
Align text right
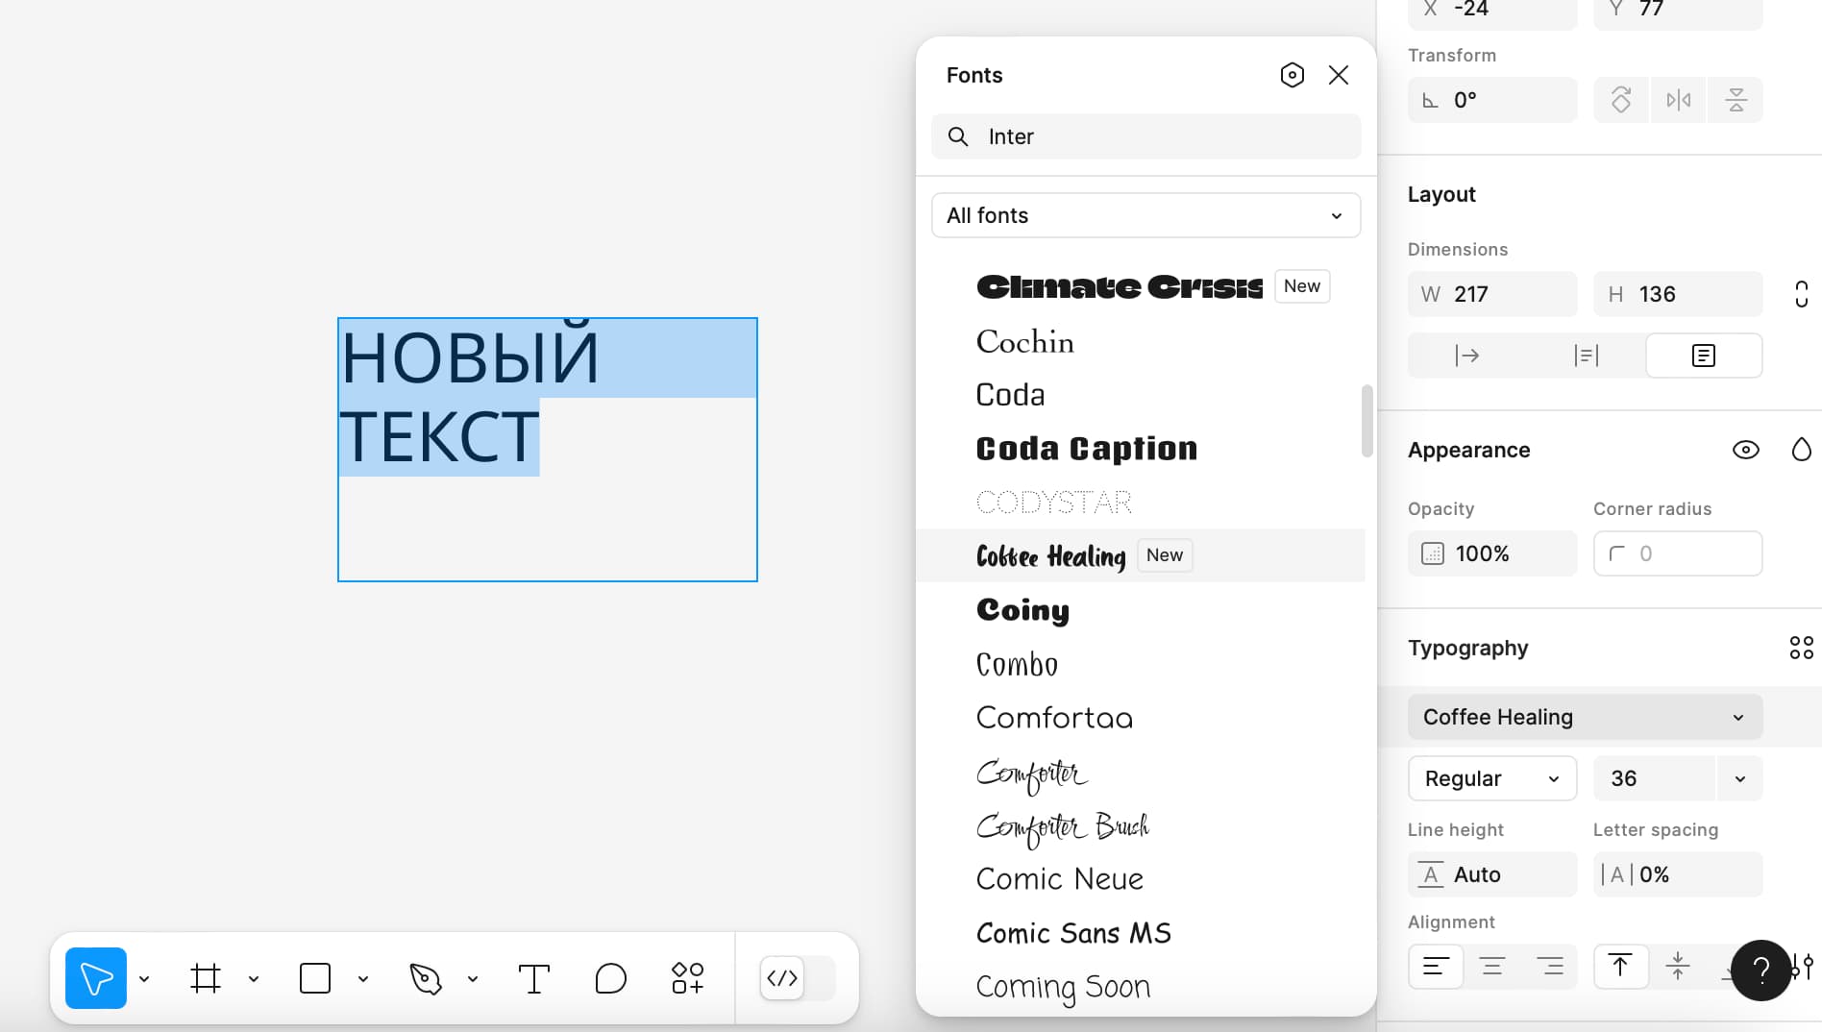[x=1549, y=967]
